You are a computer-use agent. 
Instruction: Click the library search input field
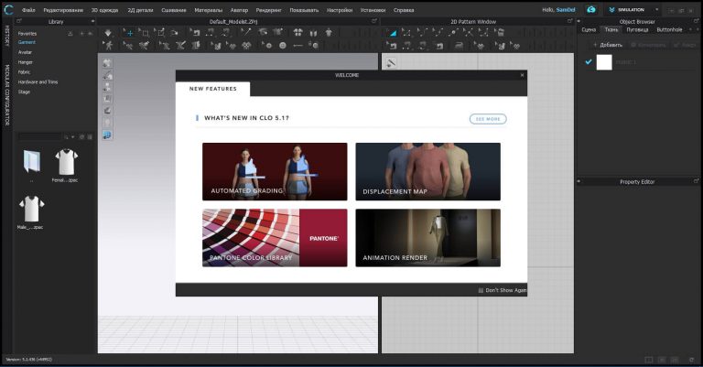39,136
